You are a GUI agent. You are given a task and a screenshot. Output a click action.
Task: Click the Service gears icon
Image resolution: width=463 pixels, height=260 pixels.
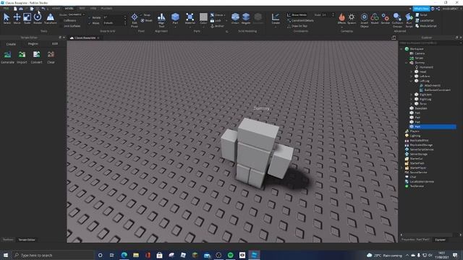tap(386, 18)
